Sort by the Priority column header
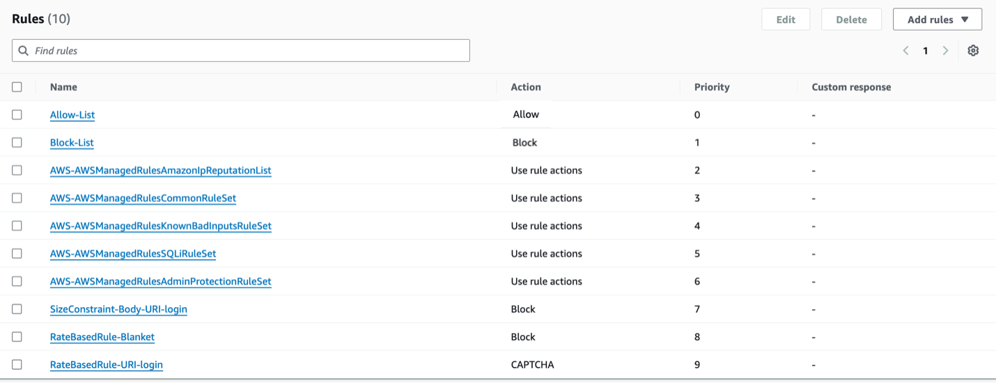Screen dimensions: 996x383 (x=712, y=87)
